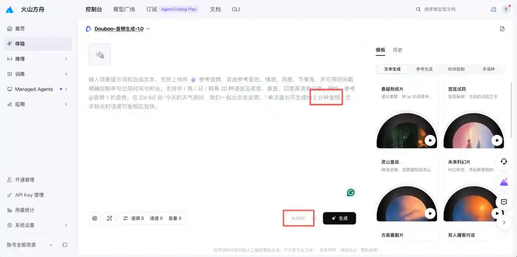Switch to 控制台 in the top navigation
Viewport: 517px width, 257px height.
point(94,10)
